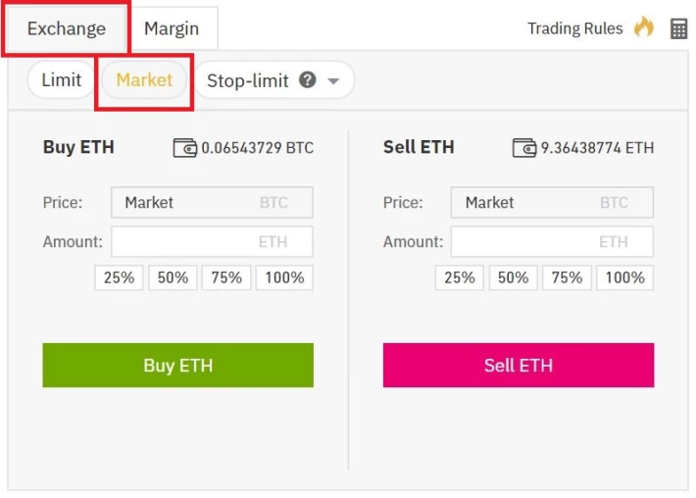Open the Trading Rules link
Image resolution: width=696 pixels, height=498 pixels.
coord(574,28)
